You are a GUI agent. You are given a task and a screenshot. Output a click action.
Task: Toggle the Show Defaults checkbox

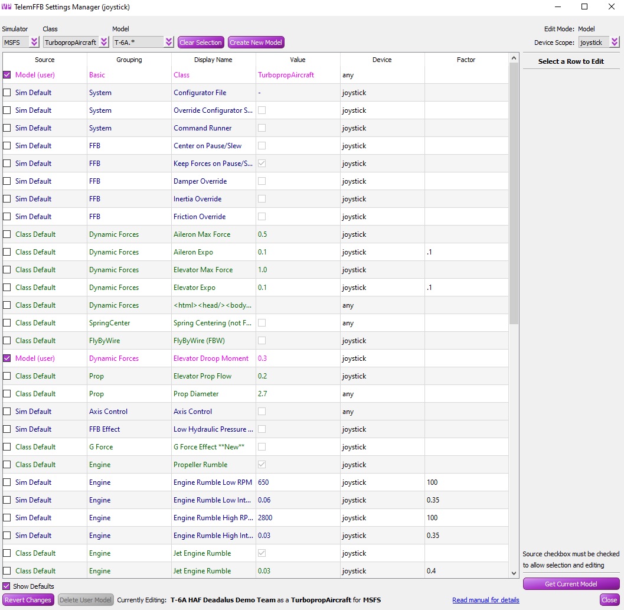(6, 586)
